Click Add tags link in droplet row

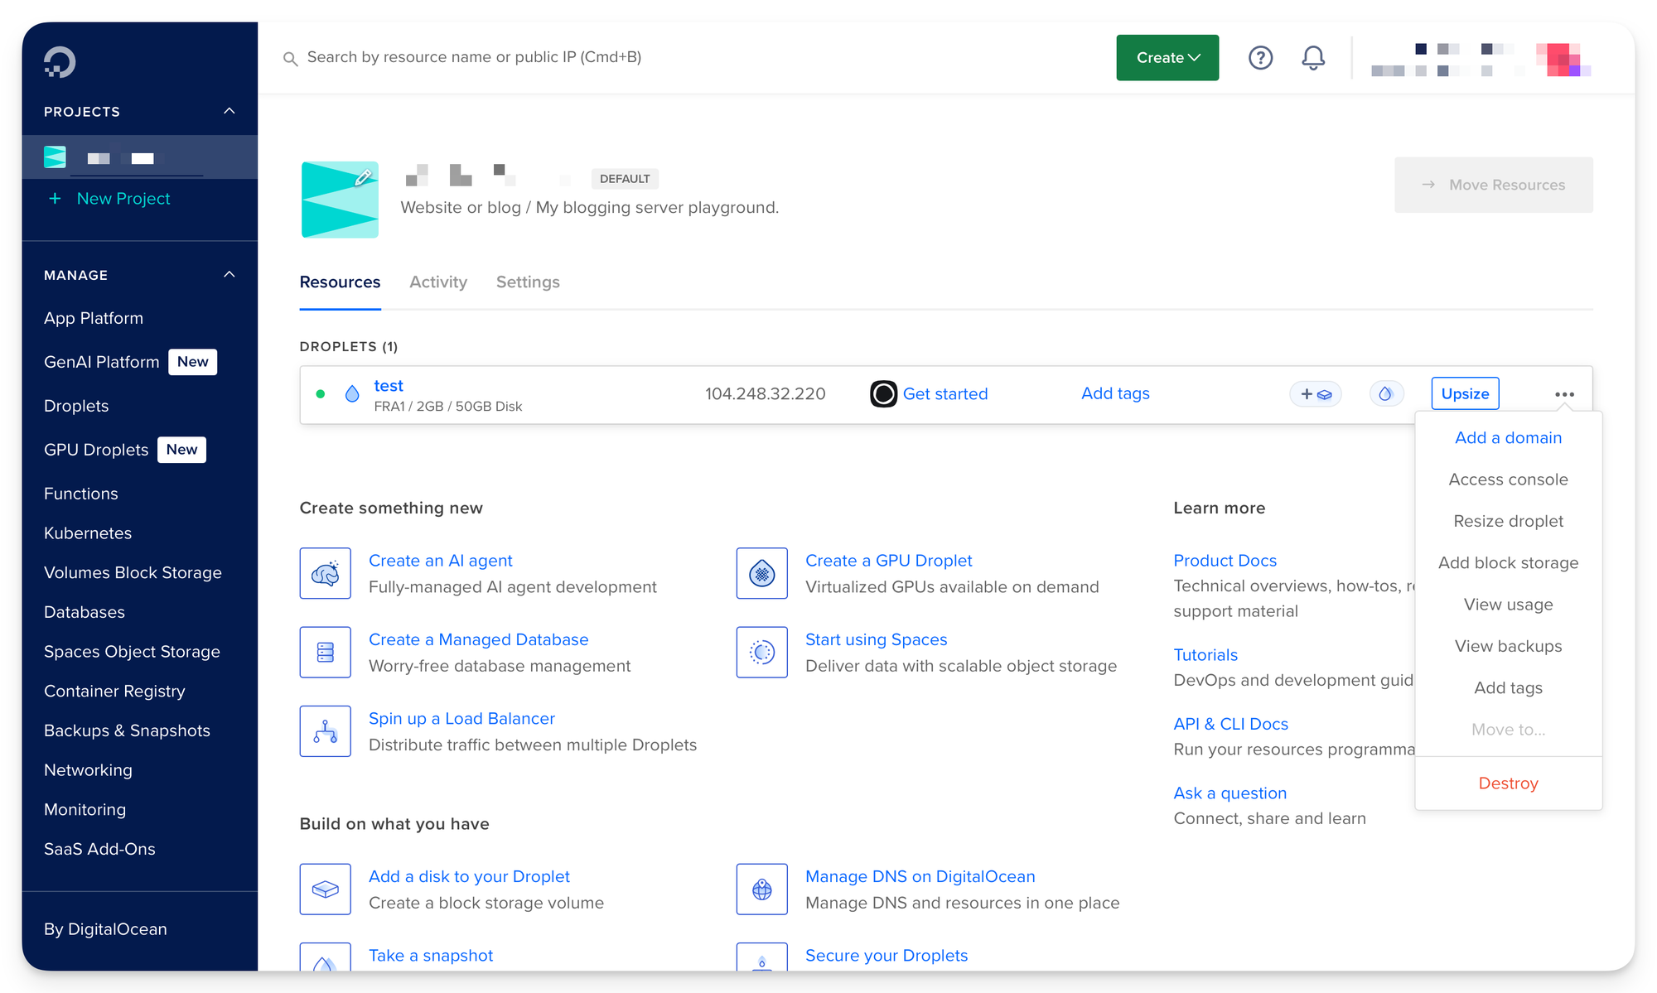pyautogui.click(x=1115, y=393)
